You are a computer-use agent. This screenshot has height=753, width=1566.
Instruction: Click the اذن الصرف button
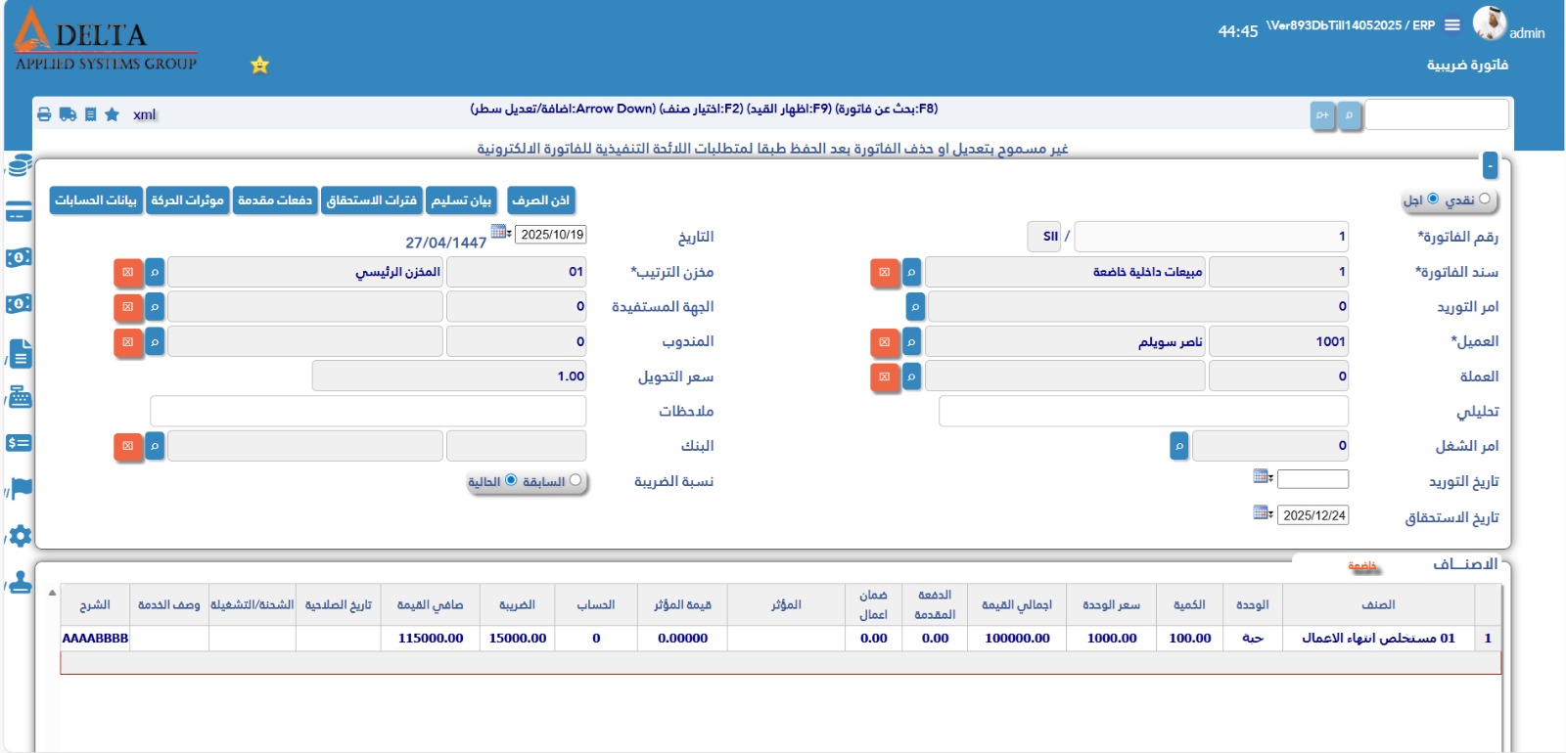(540, 200)
